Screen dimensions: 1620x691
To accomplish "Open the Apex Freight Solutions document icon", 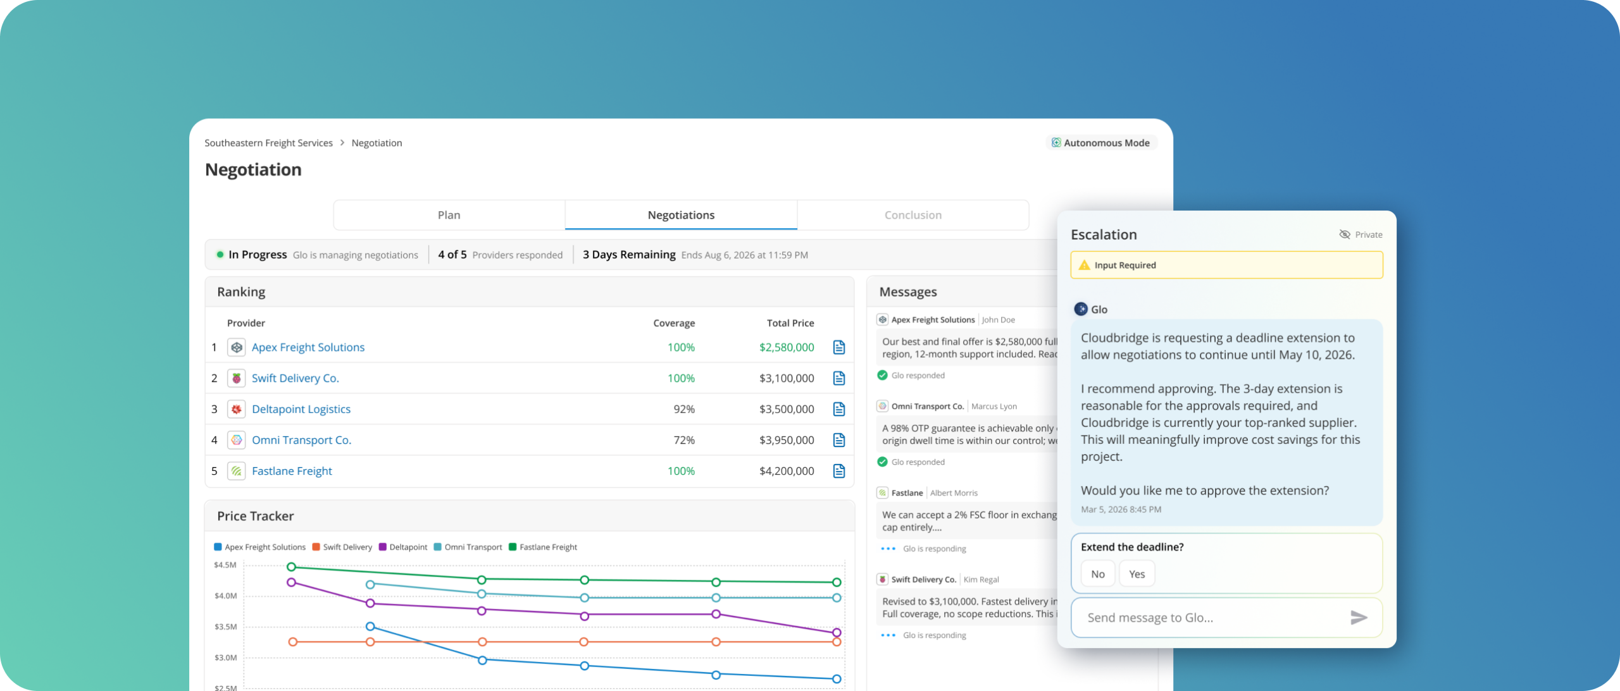I will click(x=839, y=347).
